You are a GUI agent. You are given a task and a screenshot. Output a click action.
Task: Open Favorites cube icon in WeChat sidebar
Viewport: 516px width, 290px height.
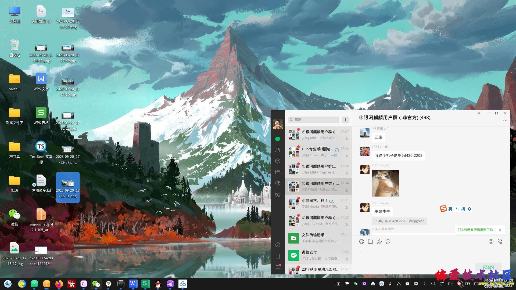point(278,161)
